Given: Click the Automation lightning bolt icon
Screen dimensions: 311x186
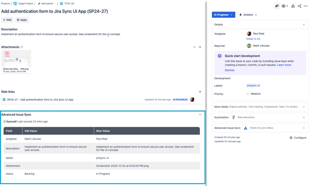Looking at the screenshot, I should (x=234, y=117).
